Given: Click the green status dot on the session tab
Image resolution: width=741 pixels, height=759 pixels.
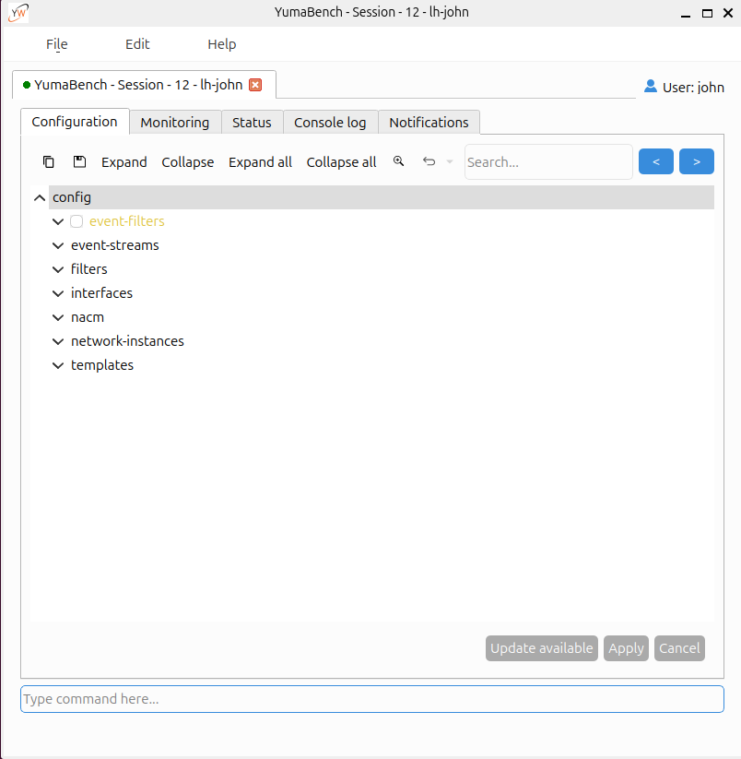Looking at the screenshot, I should tap(27, 85).
